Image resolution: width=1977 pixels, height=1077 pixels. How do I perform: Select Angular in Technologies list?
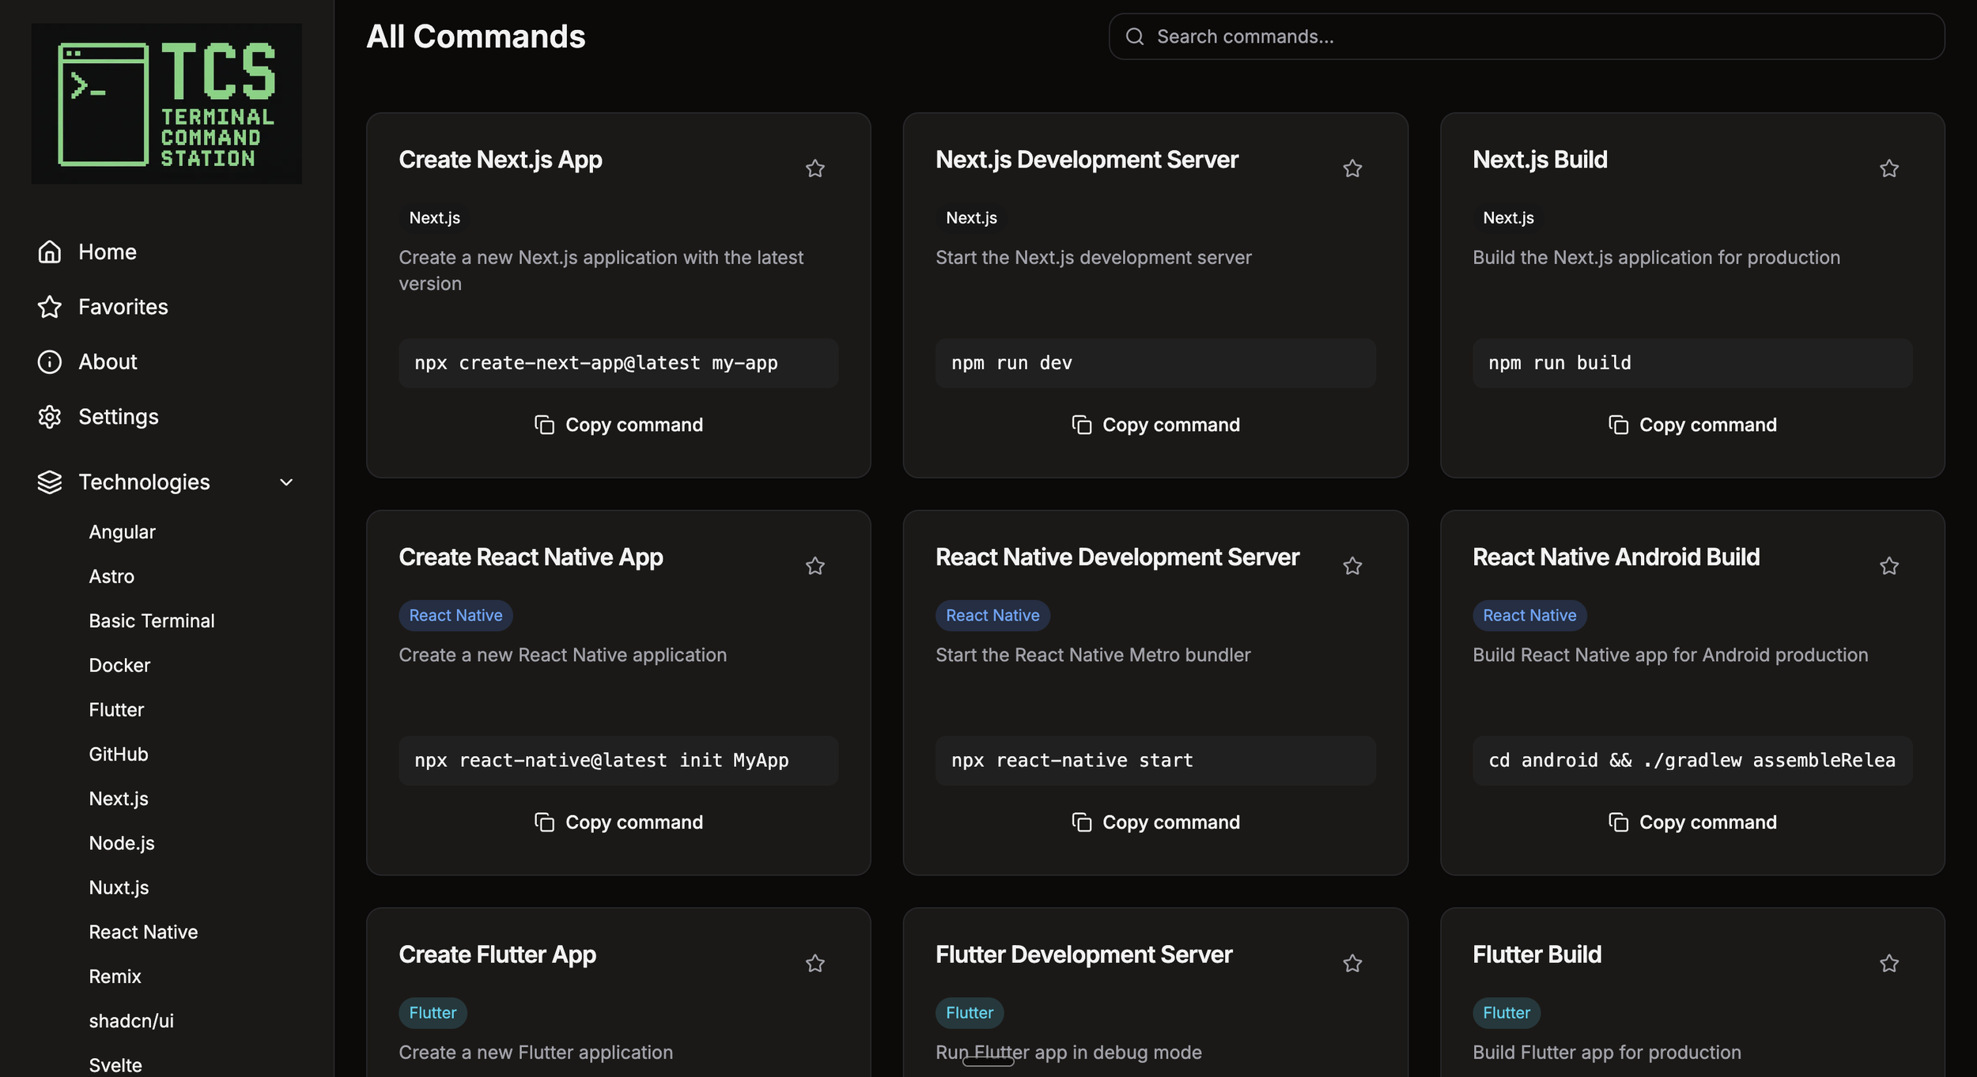(x=122, y=532)
